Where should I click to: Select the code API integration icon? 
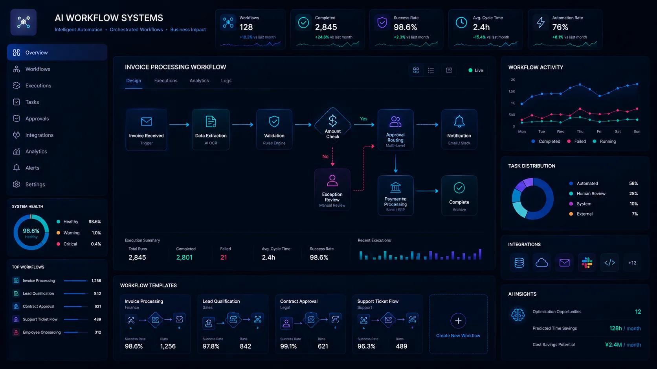tap(609, 263)
